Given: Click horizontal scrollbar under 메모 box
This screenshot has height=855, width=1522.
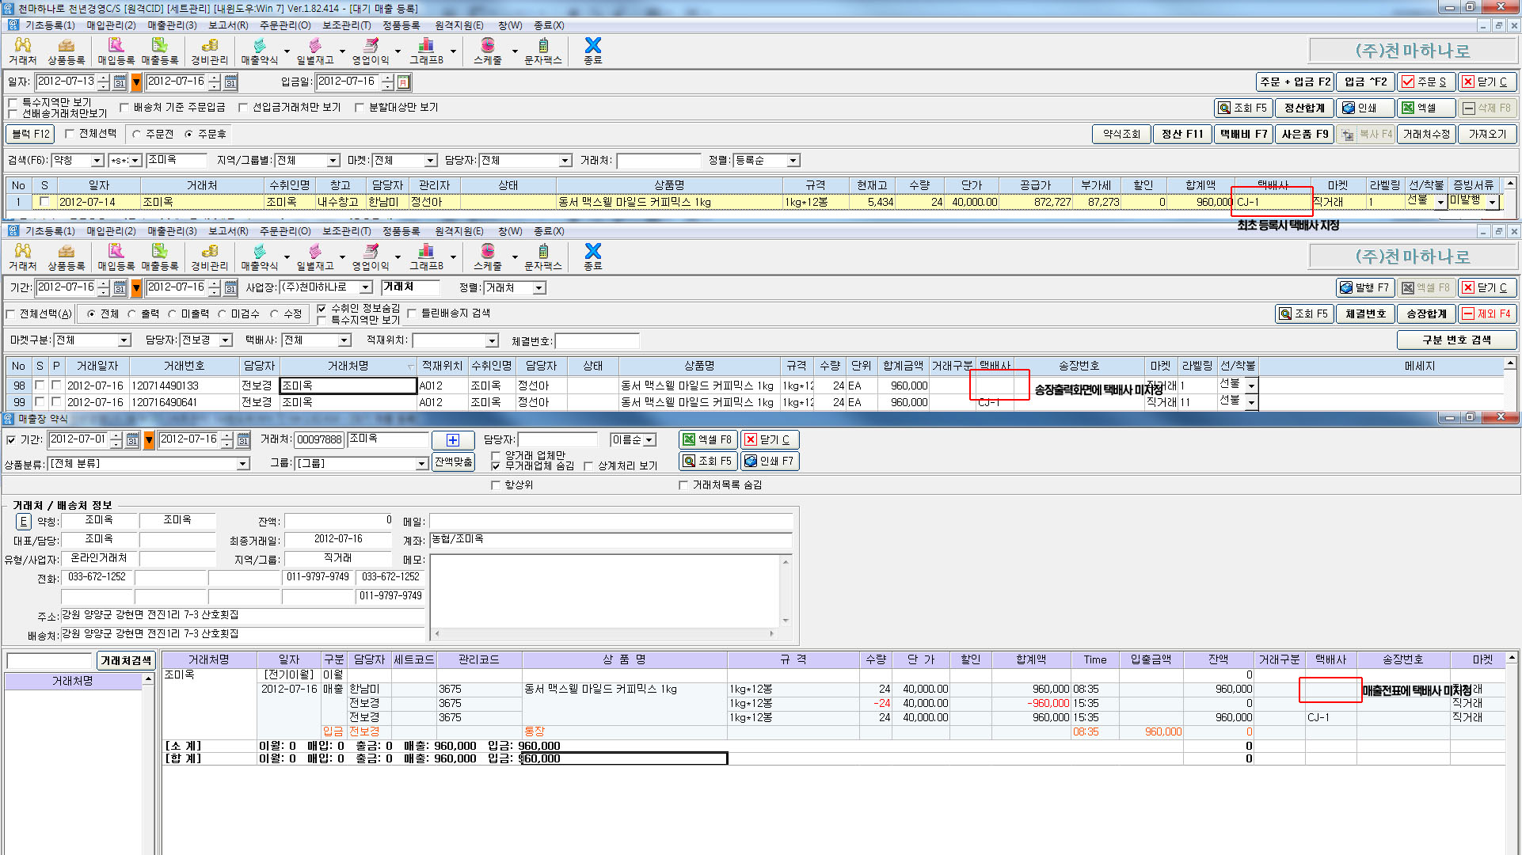Looking at the screenshot, I should pos(603,633).
